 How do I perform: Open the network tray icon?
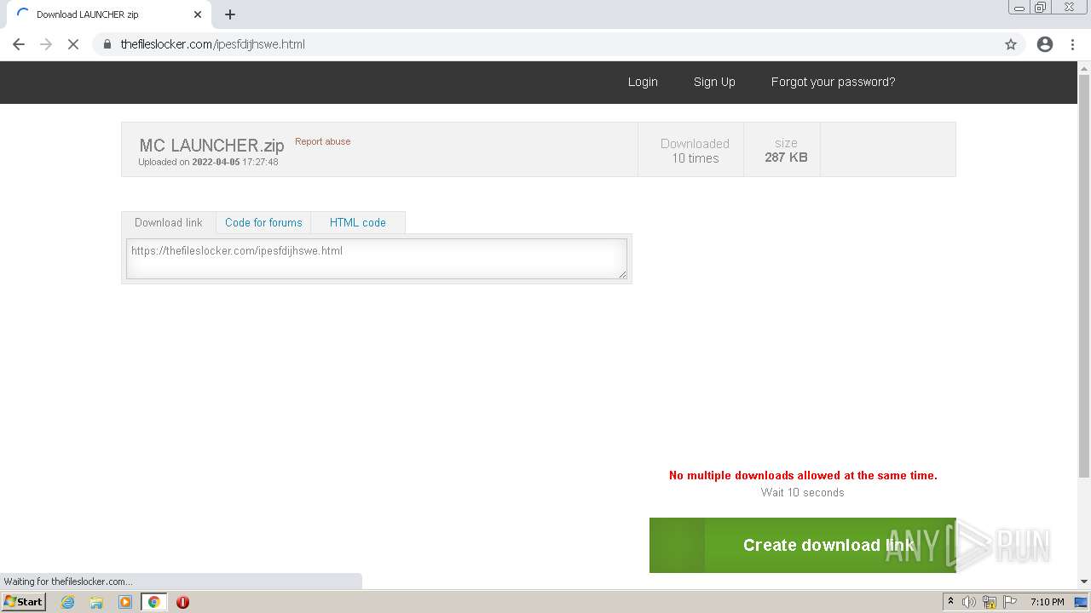point(990,602)
